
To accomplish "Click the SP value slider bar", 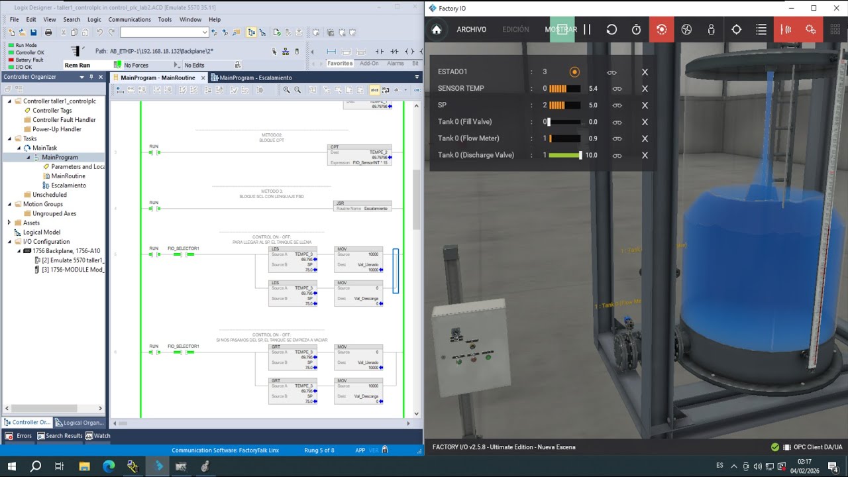I will pyautogui.click(x=564, y=105).
